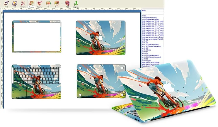Click the Print toolbar icon

click(6, 4)
